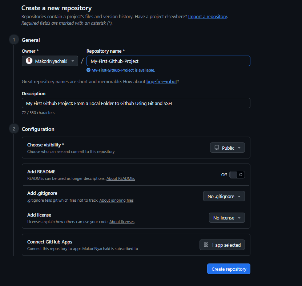Click the repository icon in Public button
The image size is (302, 286).
coord(217,148)
